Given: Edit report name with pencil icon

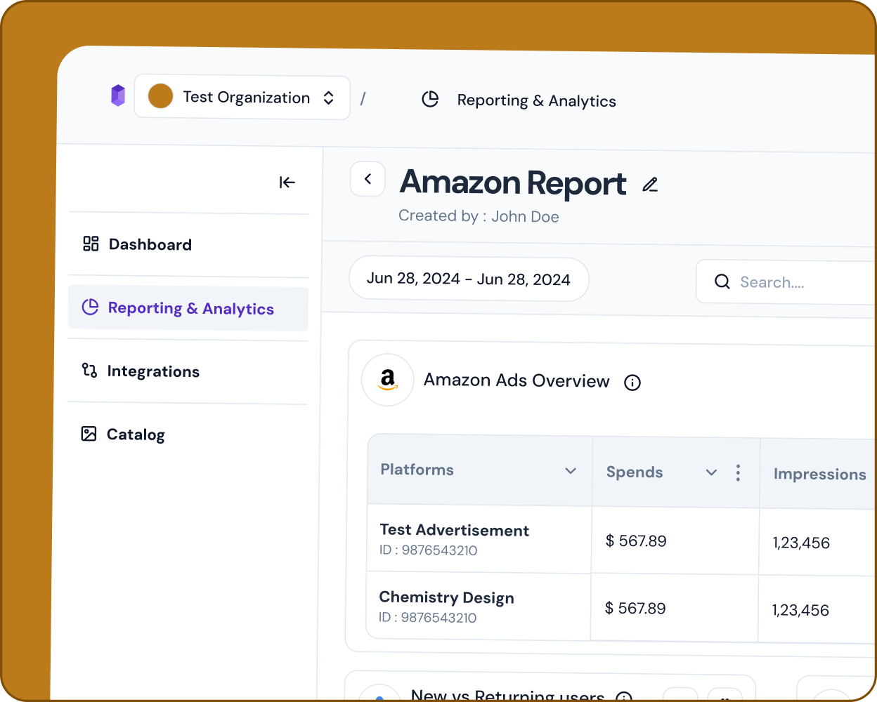Looking at the screenshot, I should point(650,185).
